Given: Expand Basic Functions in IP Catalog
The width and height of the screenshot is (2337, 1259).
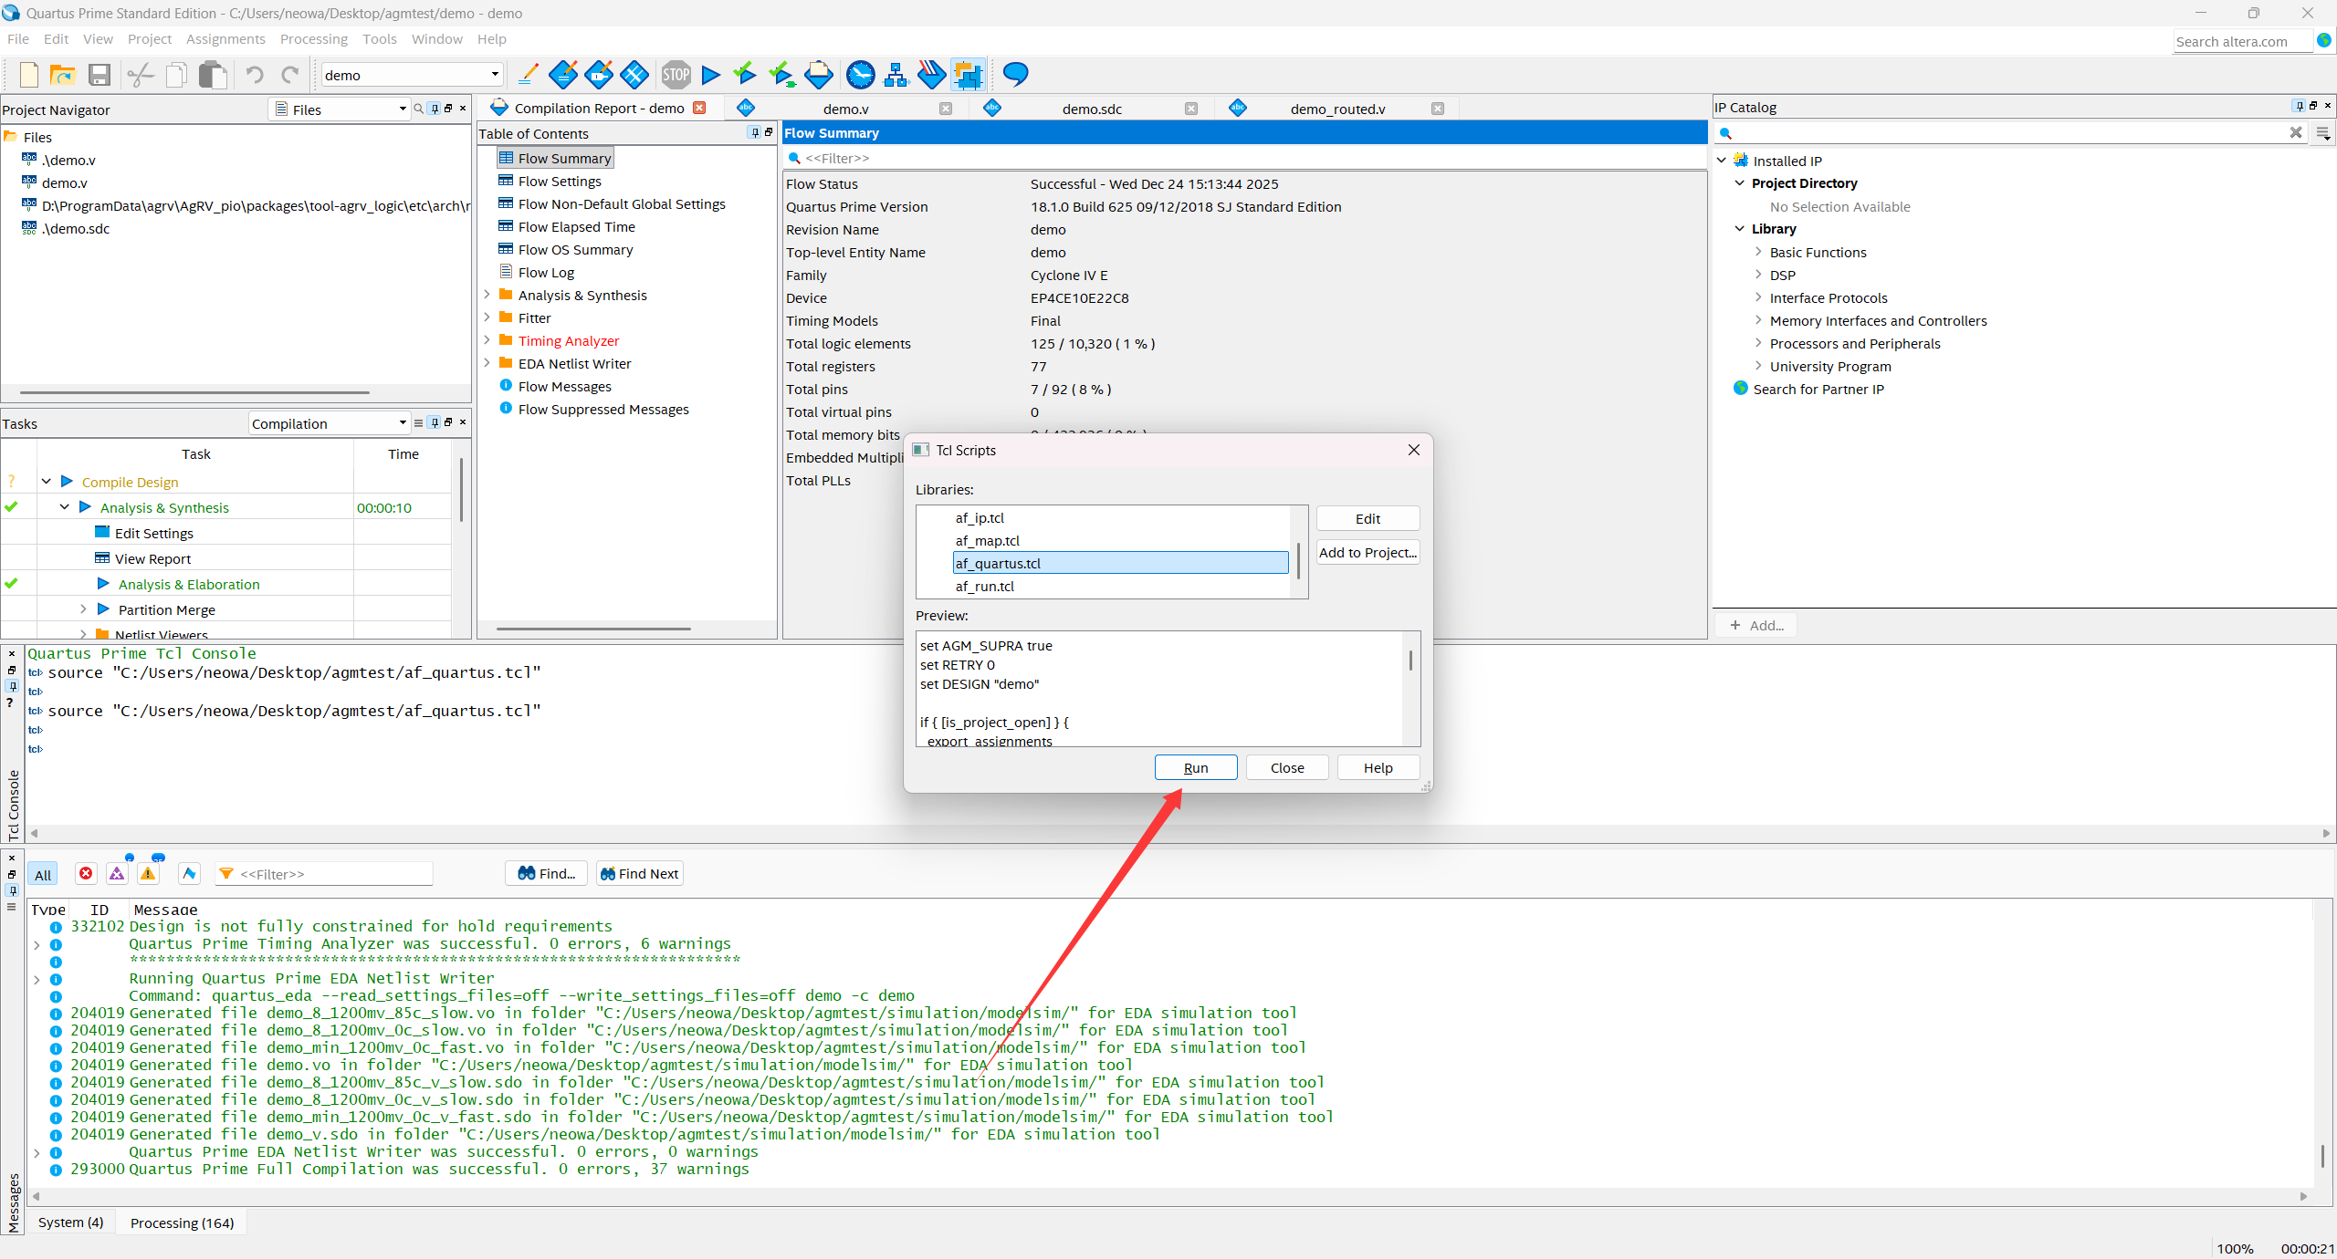Looking at the screenshot, I should pyautogui.click(x=1758, y=253).
